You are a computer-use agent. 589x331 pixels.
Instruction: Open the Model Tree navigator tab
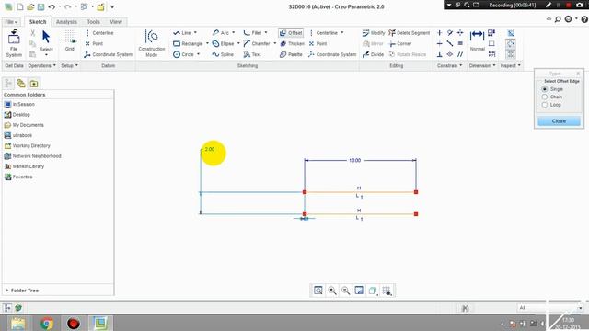point(8,84)
